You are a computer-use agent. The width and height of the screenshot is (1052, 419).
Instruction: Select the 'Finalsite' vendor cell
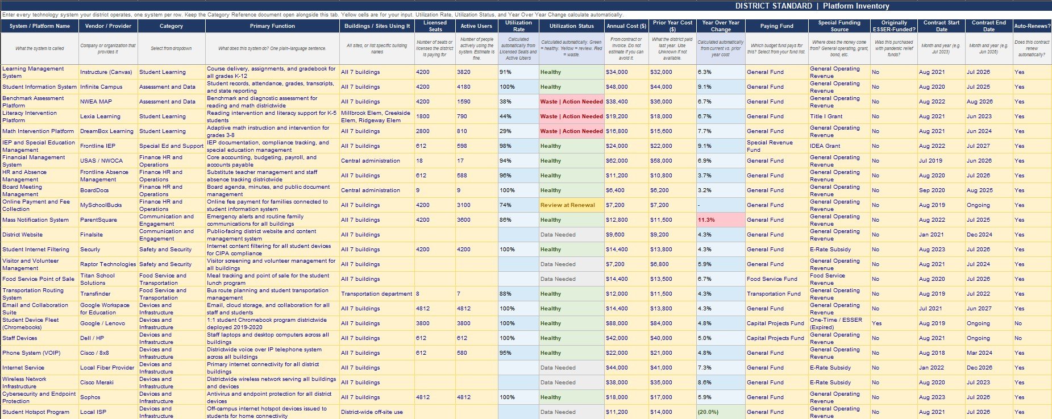click(108, 235)
